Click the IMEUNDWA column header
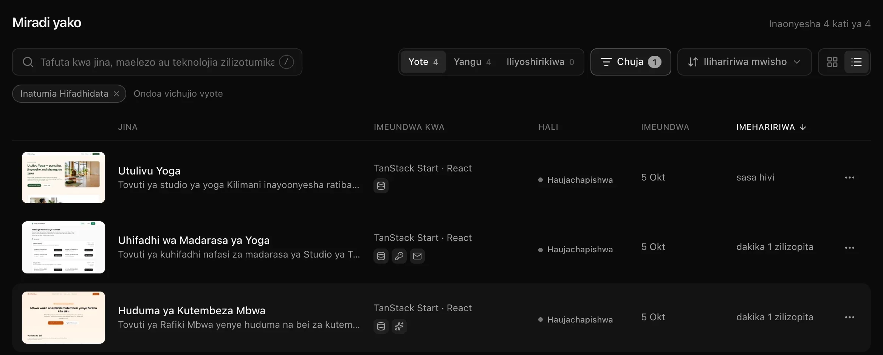The height and width of the screenshot is (355, 883). pos(665,127)
